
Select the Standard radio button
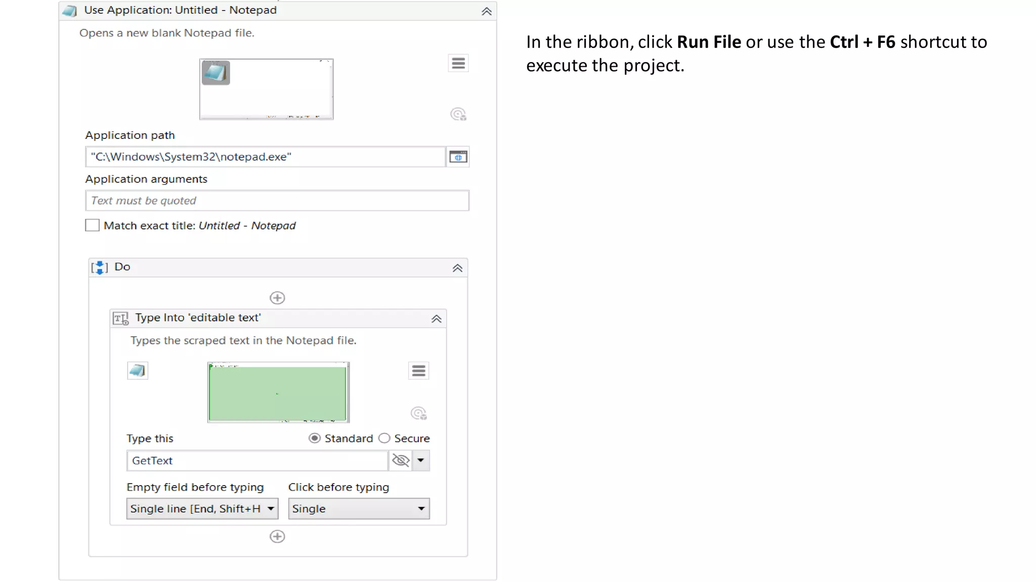pos(315,439)
